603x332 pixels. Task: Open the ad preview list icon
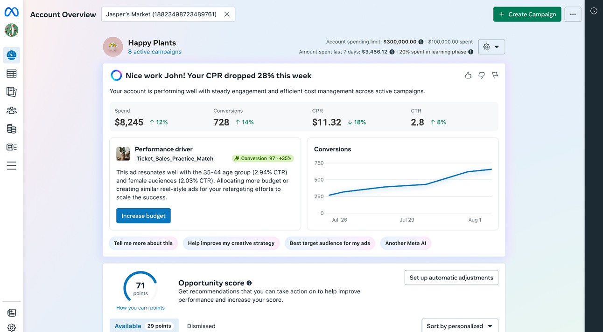(12, 147)
